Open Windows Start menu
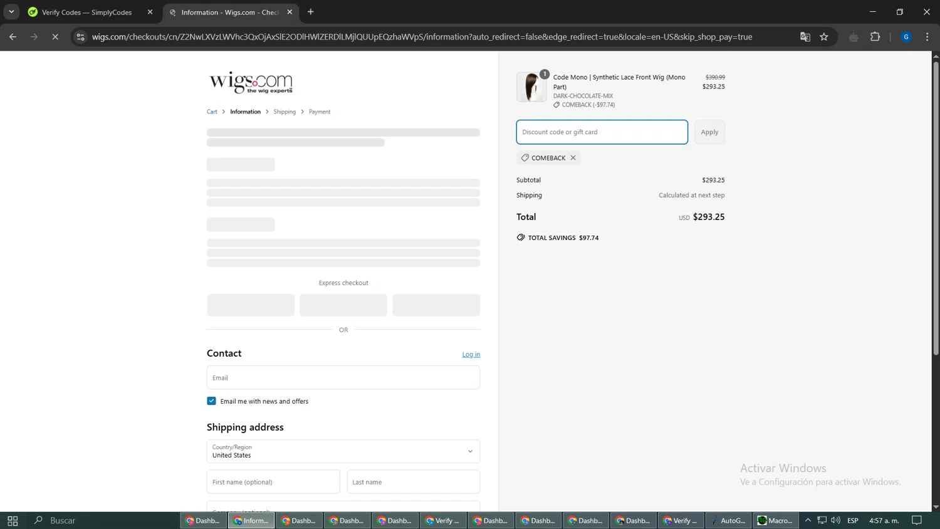This screenshot has width=940, height=529. click(13, 520)
